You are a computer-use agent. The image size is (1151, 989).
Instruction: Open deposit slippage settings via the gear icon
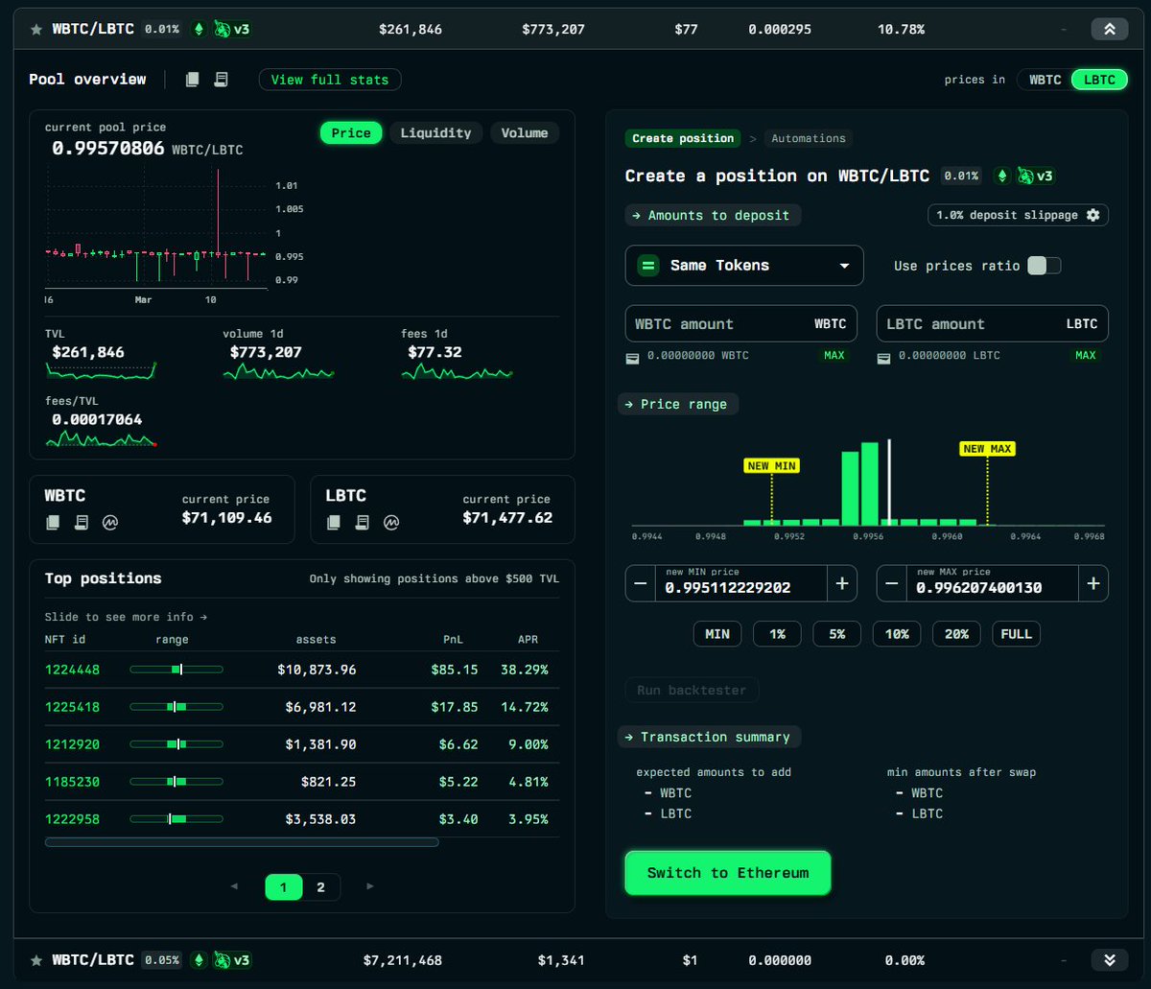coord(1092,215)
